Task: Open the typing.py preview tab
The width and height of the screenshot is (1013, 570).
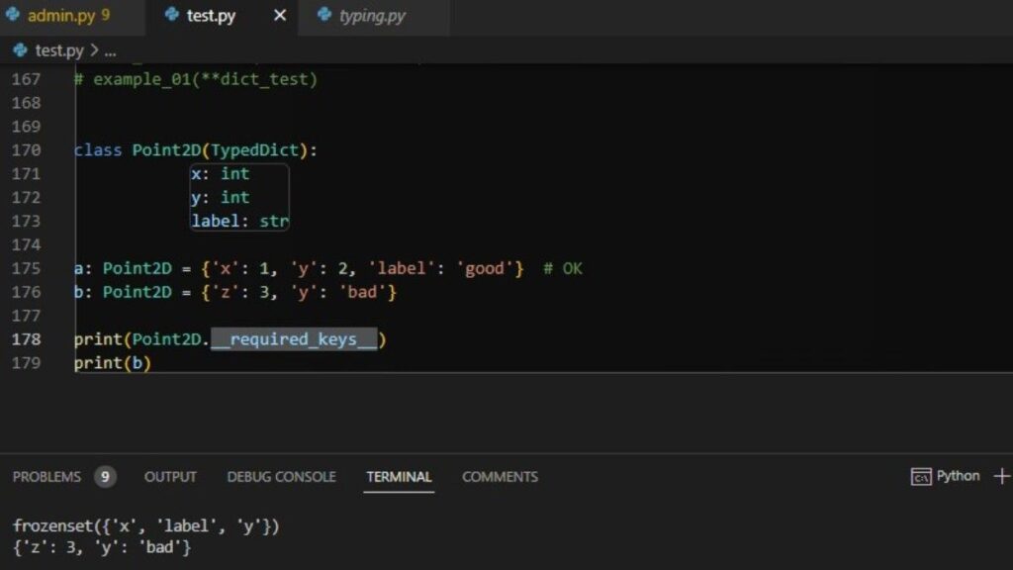Action: 372,16
